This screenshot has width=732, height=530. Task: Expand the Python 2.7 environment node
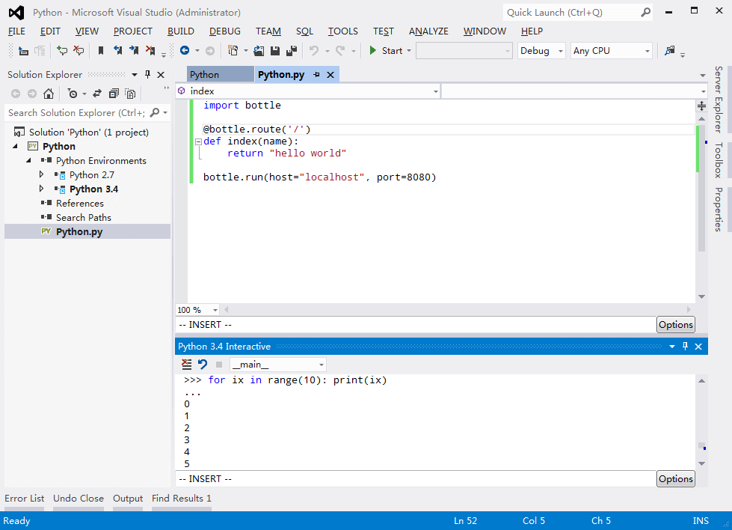[43, 174]
